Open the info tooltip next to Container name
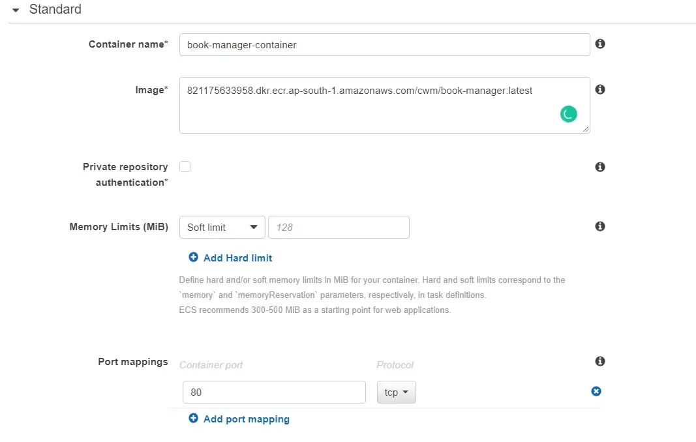 coord(600,44)
